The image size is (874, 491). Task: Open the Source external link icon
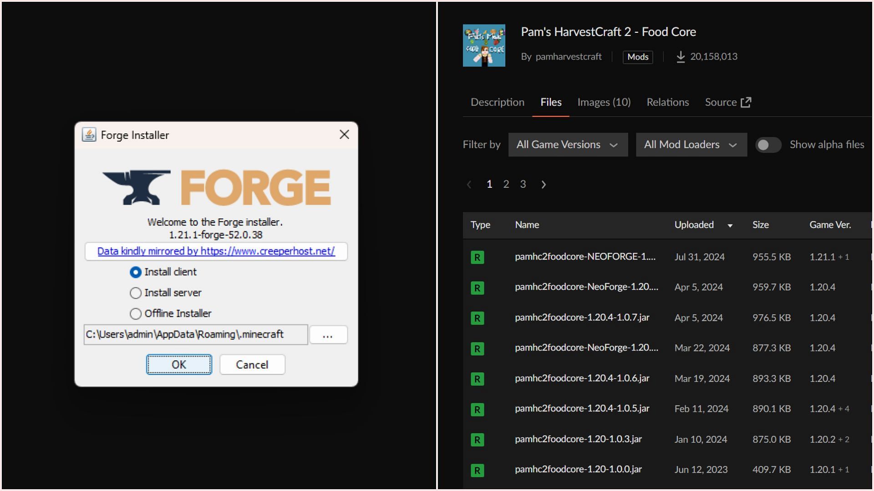746,102
